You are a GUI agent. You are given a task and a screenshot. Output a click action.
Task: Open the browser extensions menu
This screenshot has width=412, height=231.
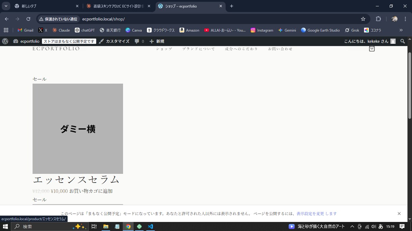click(x=378, y=19)
